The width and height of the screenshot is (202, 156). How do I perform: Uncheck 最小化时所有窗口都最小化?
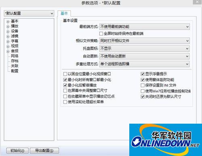coord(65,80)
